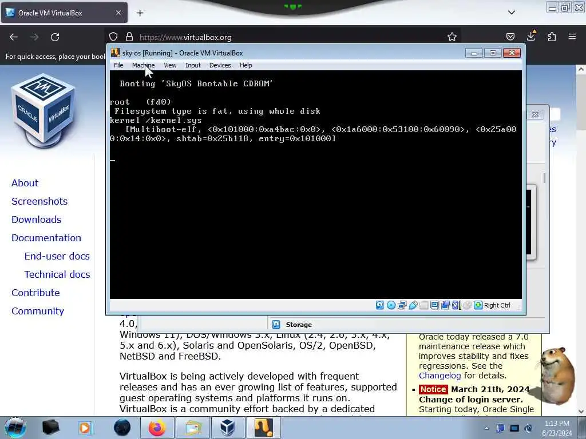Click the VirtualBox icon in VM title bar

[116, 53]
